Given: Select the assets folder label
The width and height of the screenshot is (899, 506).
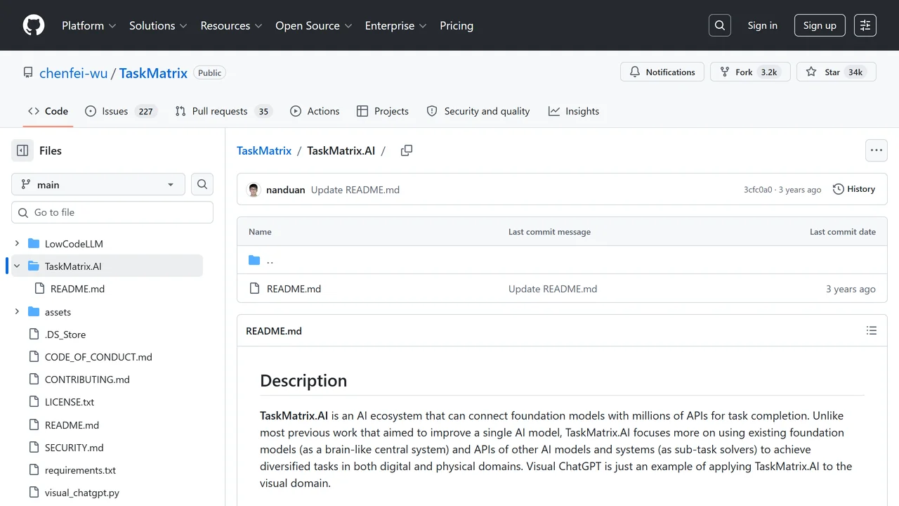Looking at the screenshot, I should tap(58, 312).
